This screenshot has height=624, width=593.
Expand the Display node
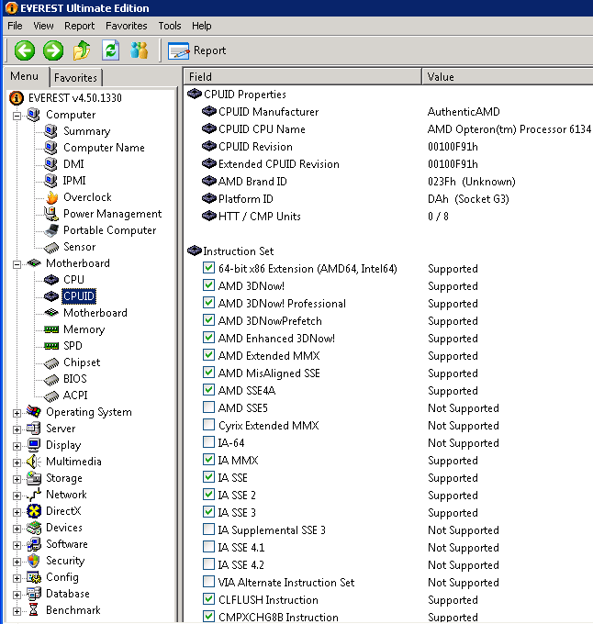point(17,446)
